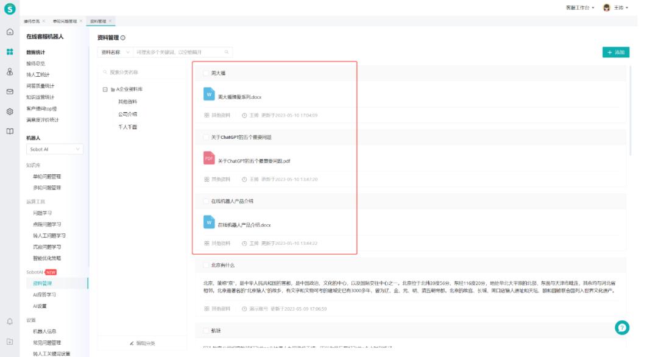Screen dimensions: 658x357
Task: Click the folder icon of A企业资料库
Action: [113, 90]
